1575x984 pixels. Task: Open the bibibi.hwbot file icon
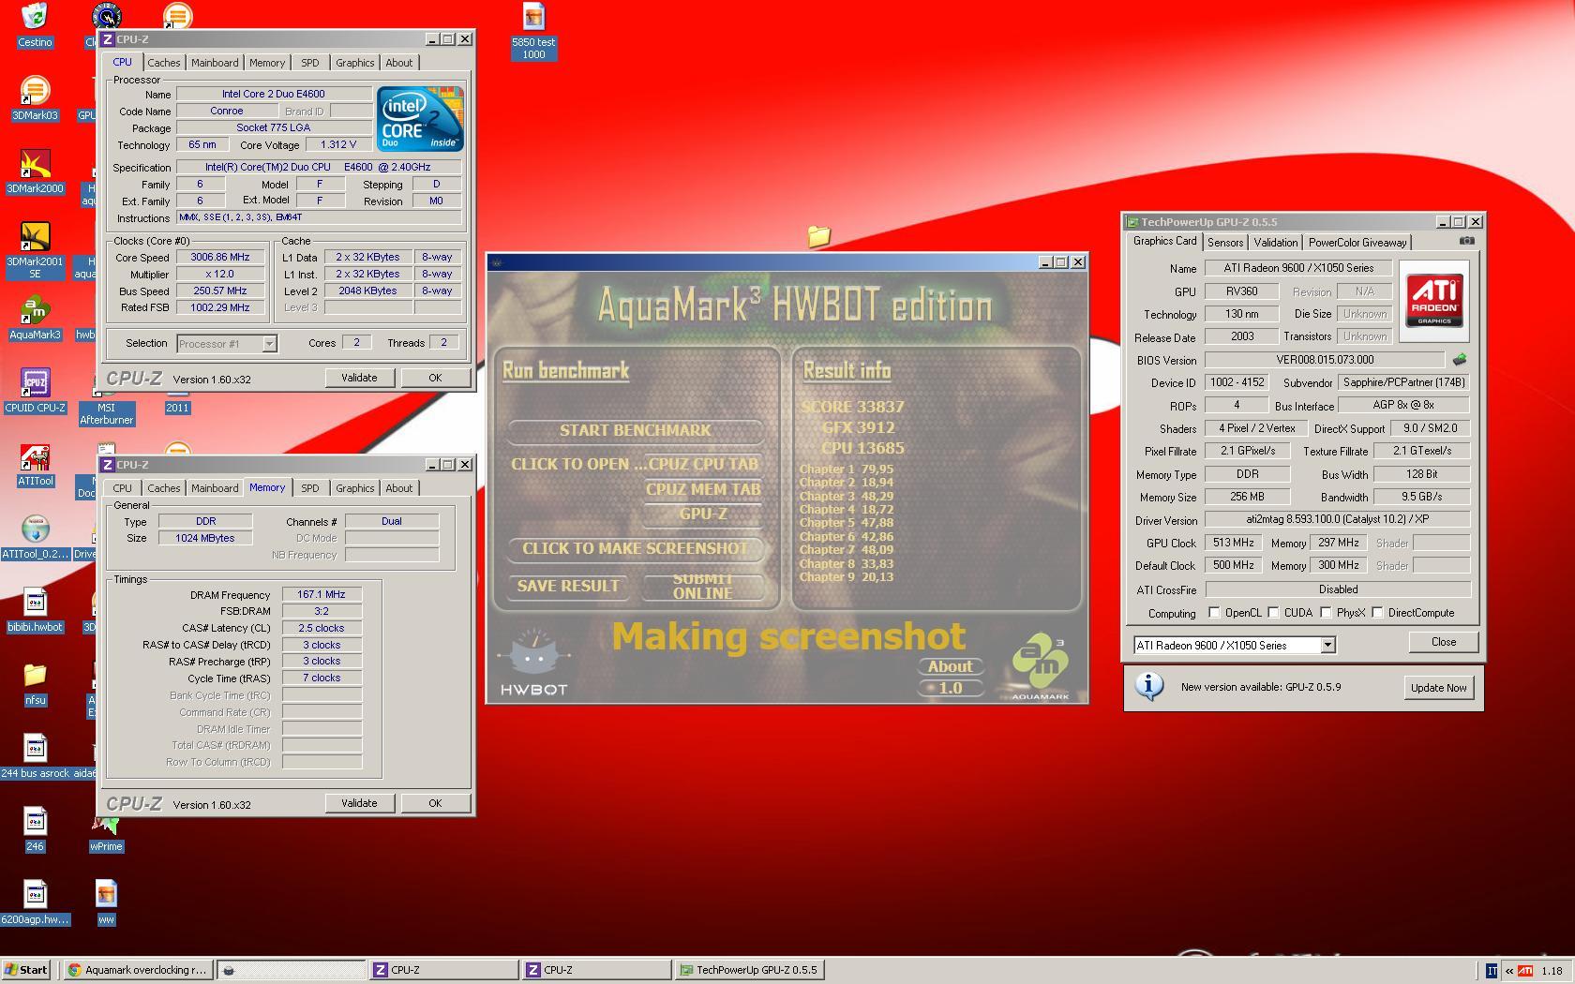(x=35, y=603)
